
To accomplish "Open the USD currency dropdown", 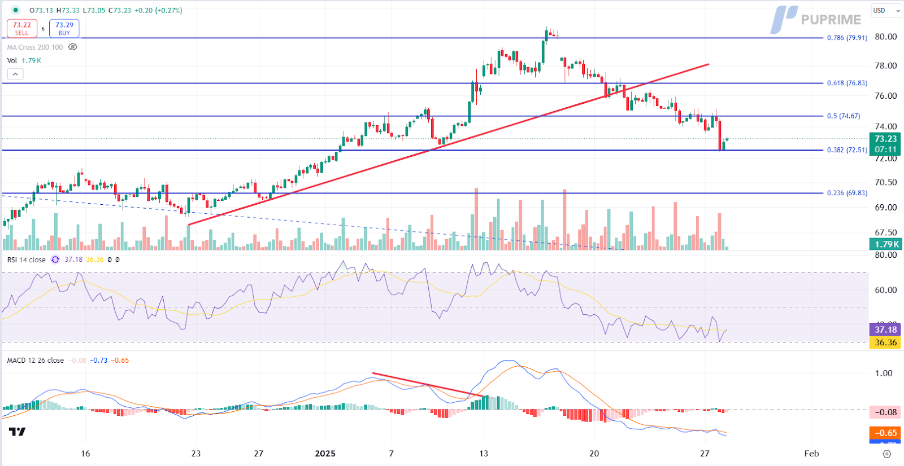I will pos(886,10).
